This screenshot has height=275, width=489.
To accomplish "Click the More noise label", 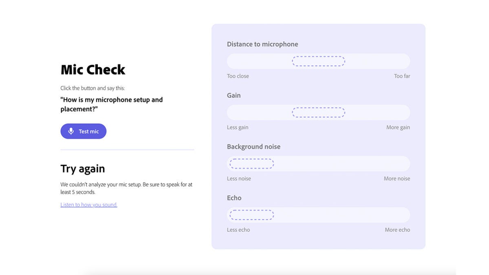I will pos(397,179).
